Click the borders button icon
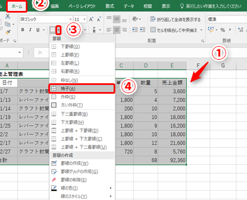The image size is (247, 200). 53,30
